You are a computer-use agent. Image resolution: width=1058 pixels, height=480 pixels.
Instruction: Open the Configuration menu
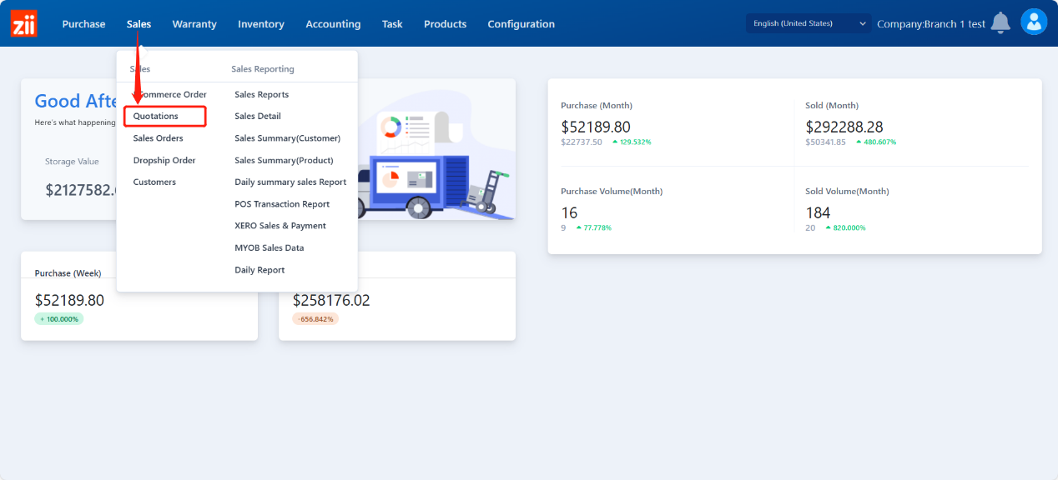pyautogui.click(x=521, y=24)
